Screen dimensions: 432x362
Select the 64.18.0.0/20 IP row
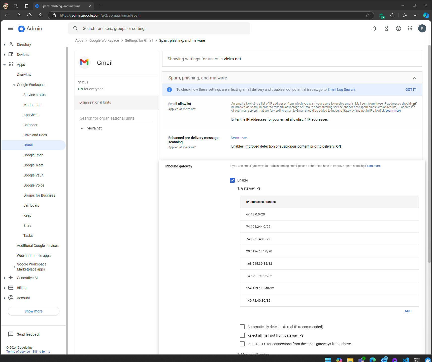tap(329, 214)
